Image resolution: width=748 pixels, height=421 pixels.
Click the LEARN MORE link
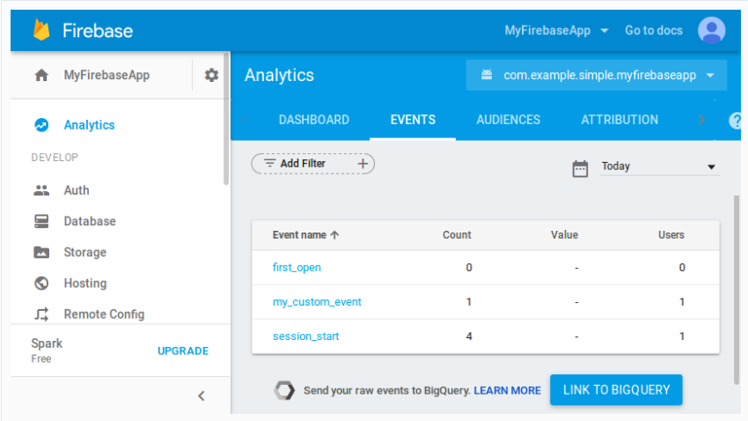coord(507,390)
